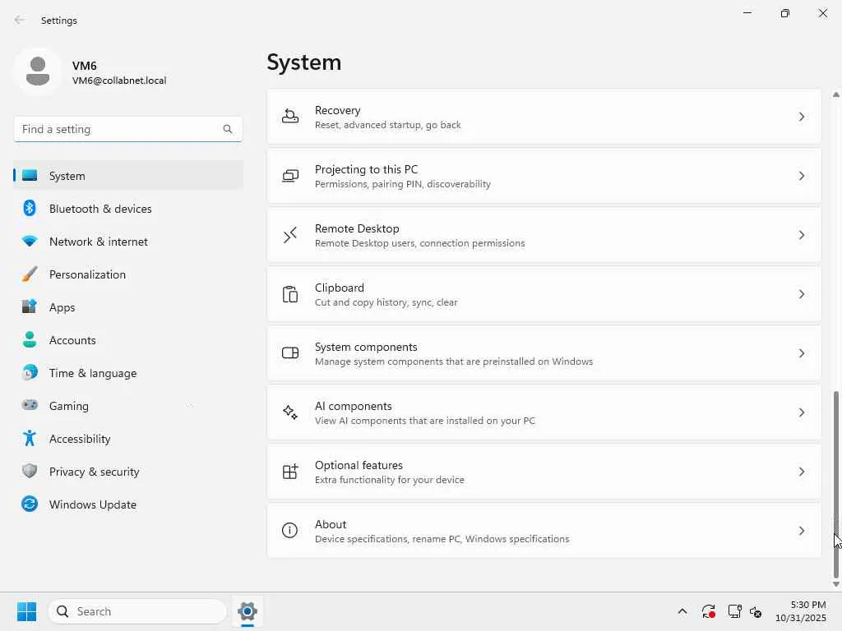Click the Recovery row icon
Viewport: 842px width, 631px height.
pyautogui.click(x=290, y=117)
